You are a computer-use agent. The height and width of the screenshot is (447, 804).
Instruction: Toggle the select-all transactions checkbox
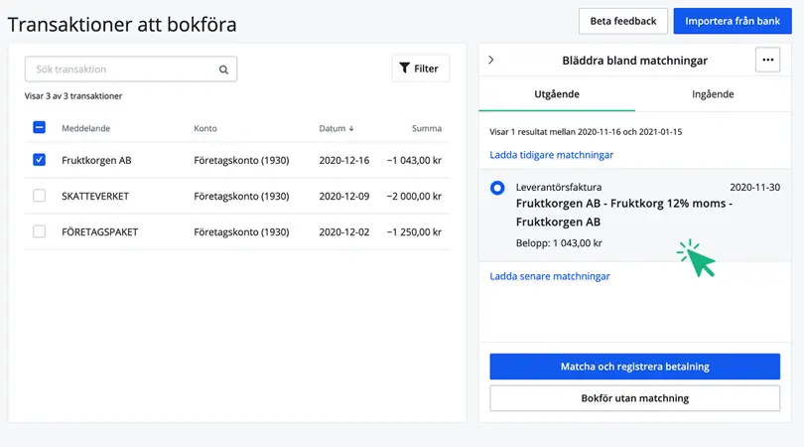coord(40,128)
